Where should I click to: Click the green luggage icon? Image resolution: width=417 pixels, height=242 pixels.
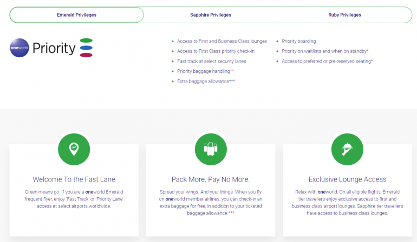click(x=210, y=148)
